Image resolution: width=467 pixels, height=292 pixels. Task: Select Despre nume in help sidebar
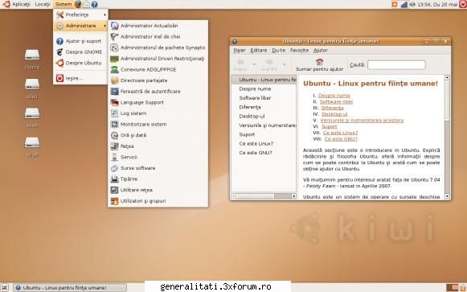click(255, 89)
